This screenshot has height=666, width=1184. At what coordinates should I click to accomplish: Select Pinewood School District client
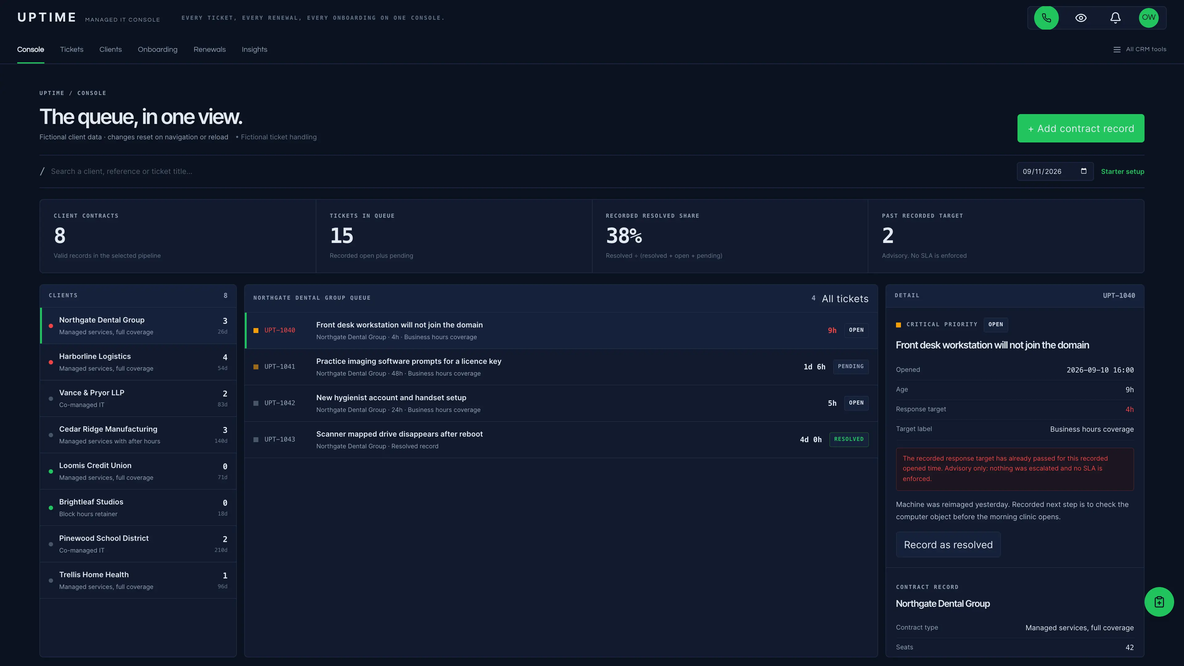138,544
